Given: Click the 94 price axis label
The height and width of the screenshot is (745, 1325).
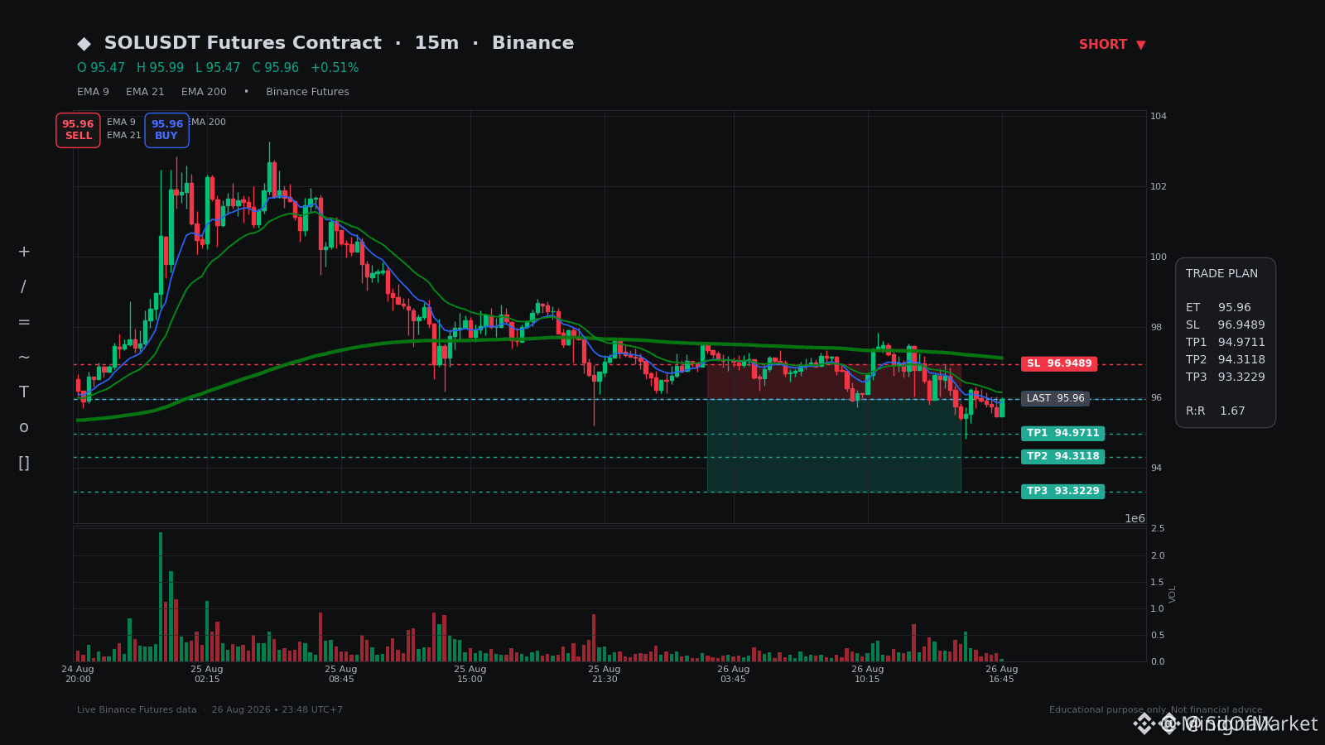Looking at the screenshot, I should click(x=1156, y=469).
